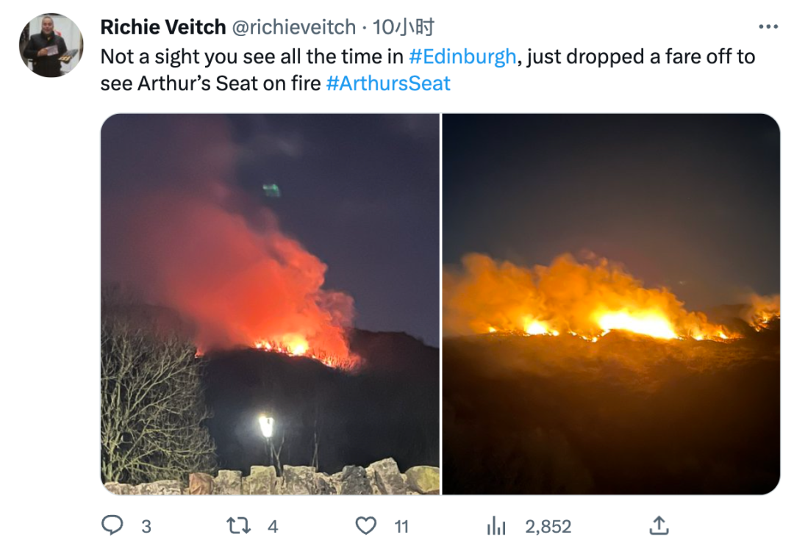Open Richie Veitch's profile avatar

pyautogui.click(x=51, y=46)
